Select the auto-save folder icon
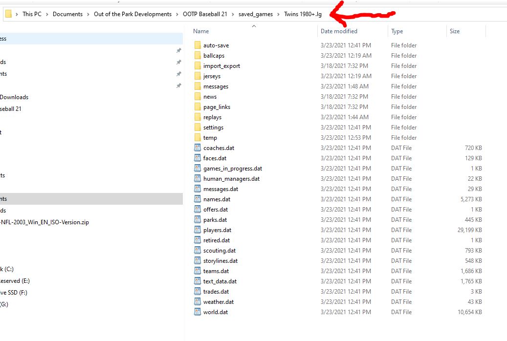Image resolution: width=507 pixels, height=341 pixels. pyautogui.click(x=198, y=45)
